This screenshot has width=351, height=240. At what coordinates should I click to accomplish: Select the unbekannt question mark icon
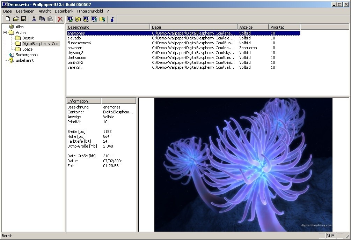[12, 60]
